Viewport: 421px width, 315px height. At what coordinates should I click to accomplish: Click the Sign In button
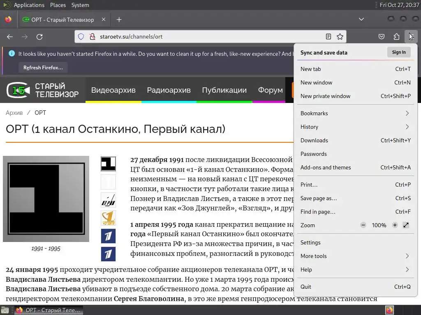click(399, 52)
